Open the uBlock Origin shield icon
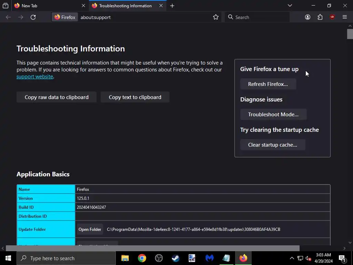This screenshot has width=353, height=265. coord(332,17)
